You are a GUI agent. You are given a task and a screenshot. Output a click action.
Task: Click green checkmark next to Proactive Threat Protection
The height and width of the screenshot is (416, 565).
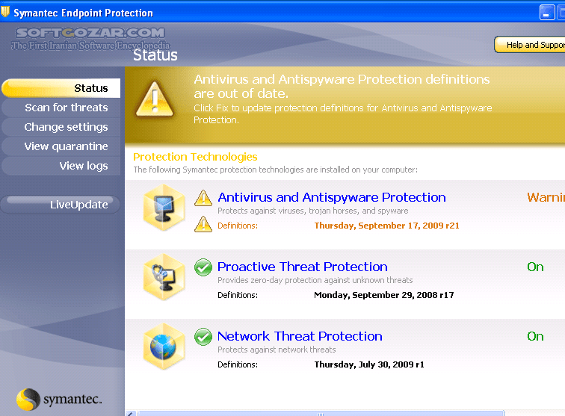pyautogui.click(x=203, y=267)
